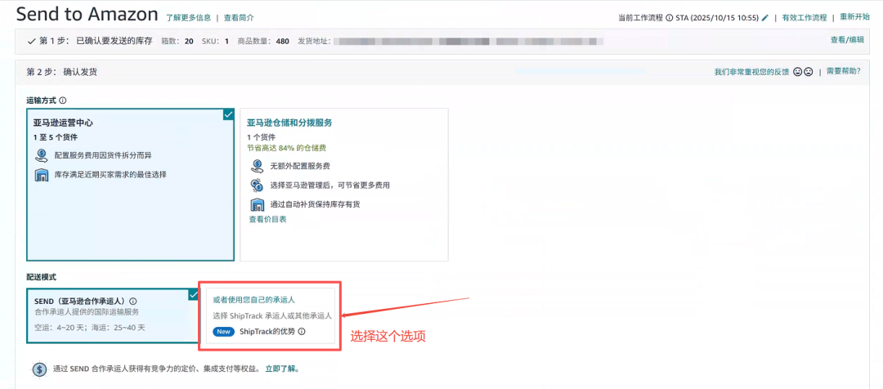This screenshot has width=883, height=389.
Task: Click 配送模式 section label
Action: [42, 278]
